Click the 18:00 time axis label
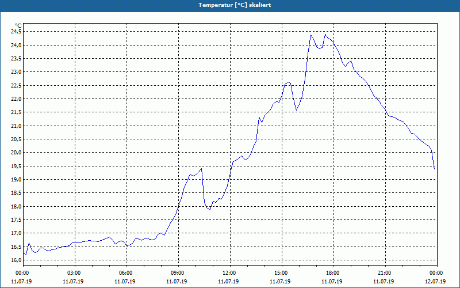460x288 pixels. coord(332,273)
